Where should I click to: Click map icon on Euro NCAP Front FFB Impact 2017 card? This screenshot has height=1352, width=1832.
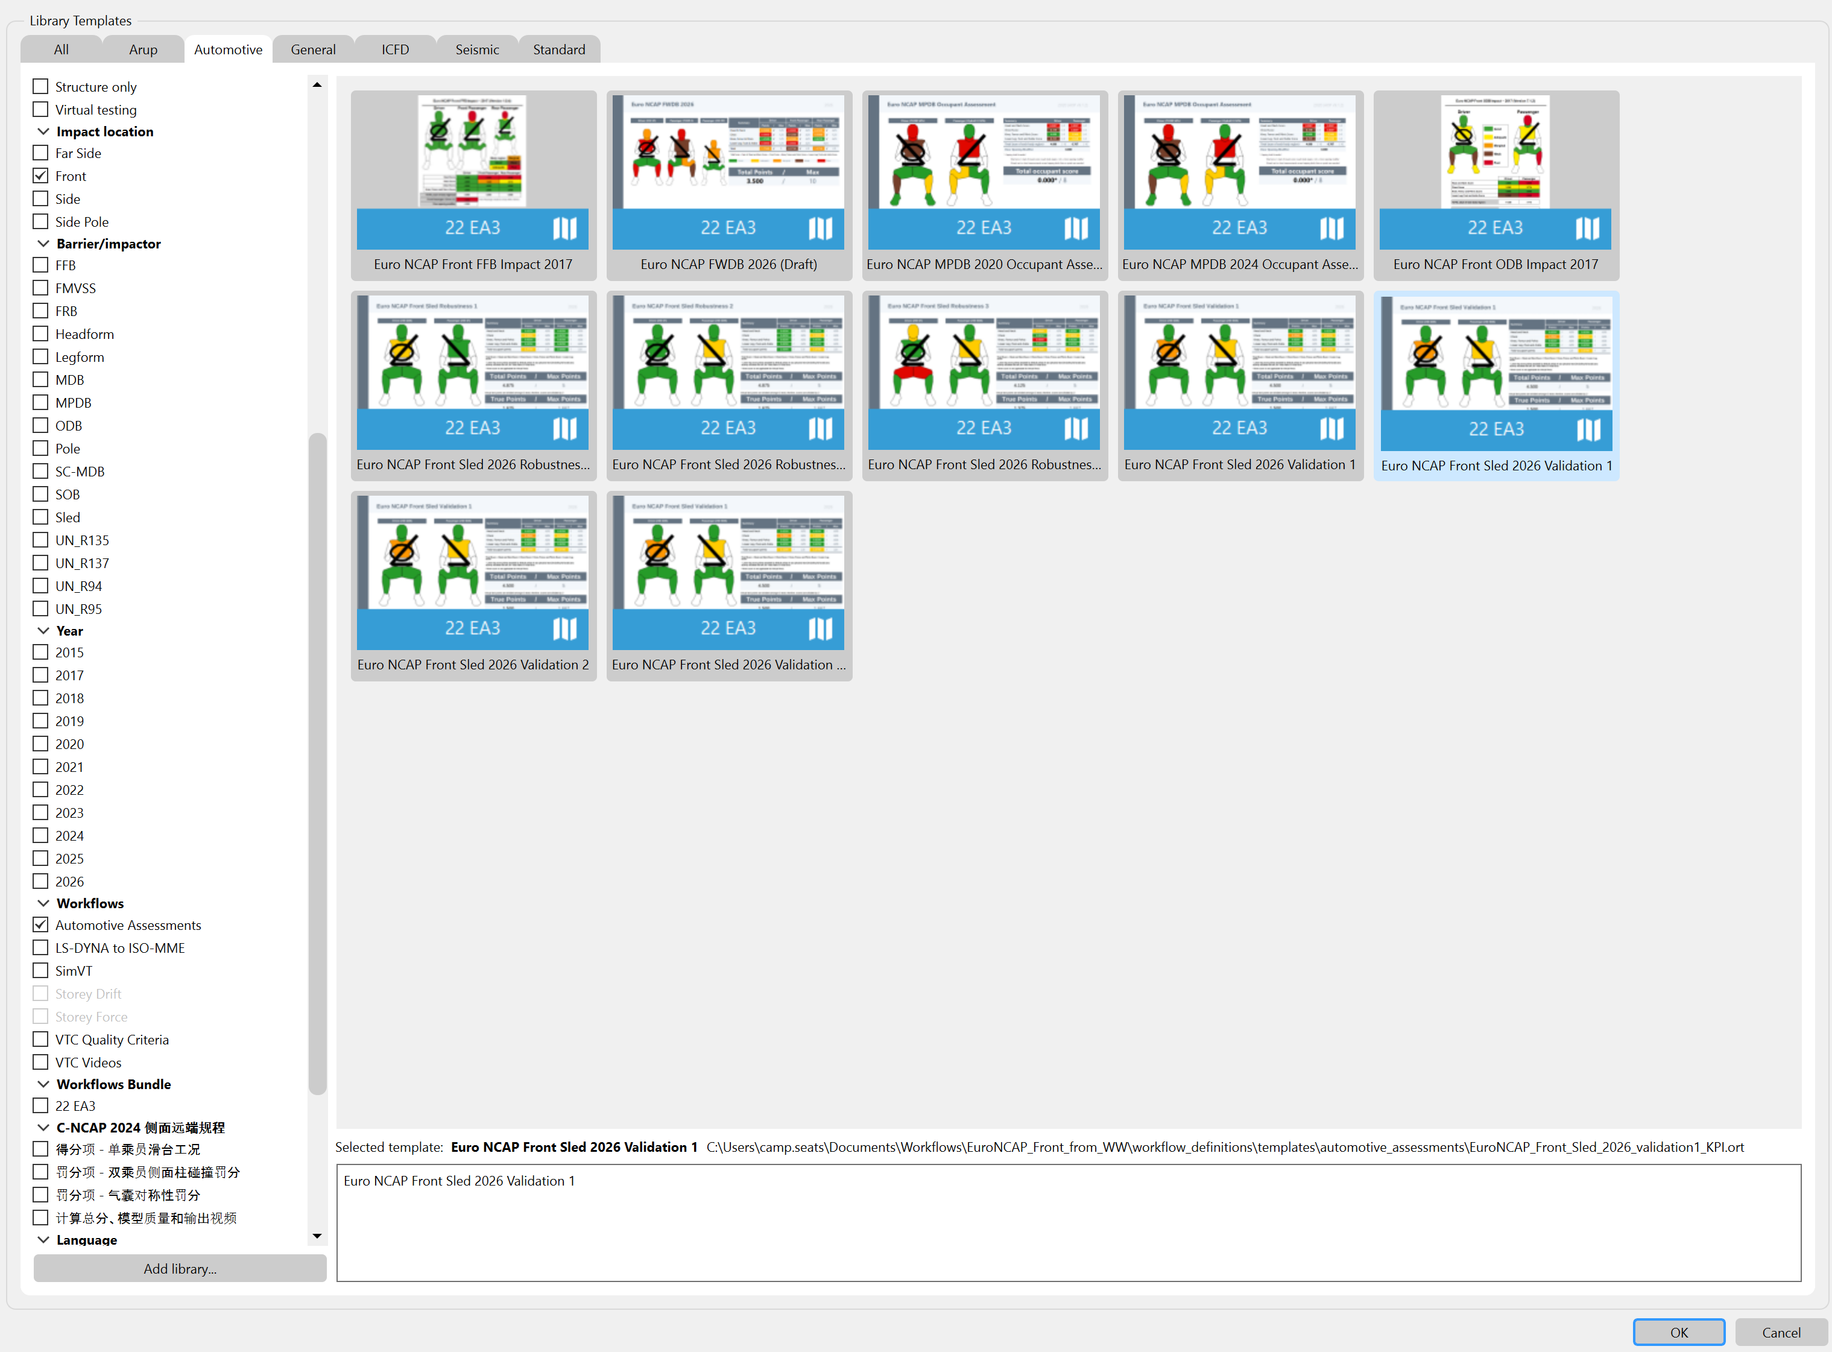[564, 229]
